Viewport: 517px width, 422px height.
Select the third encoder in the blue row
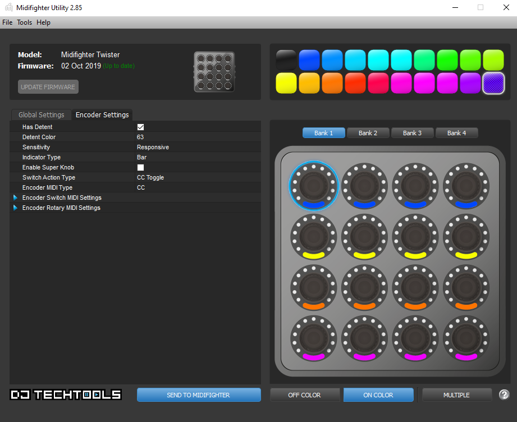coord(415,186)
